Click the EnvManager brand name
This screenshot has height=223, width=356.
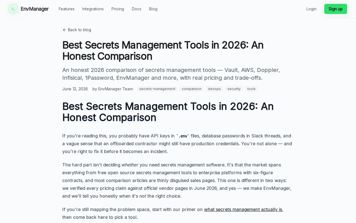point(35,9)
